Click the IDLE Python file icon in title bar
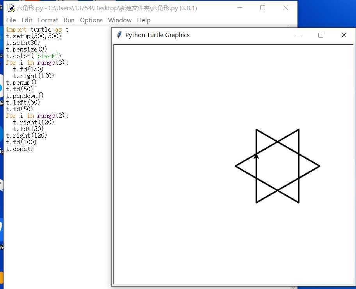The image size is (356, 289). [11, 8]
